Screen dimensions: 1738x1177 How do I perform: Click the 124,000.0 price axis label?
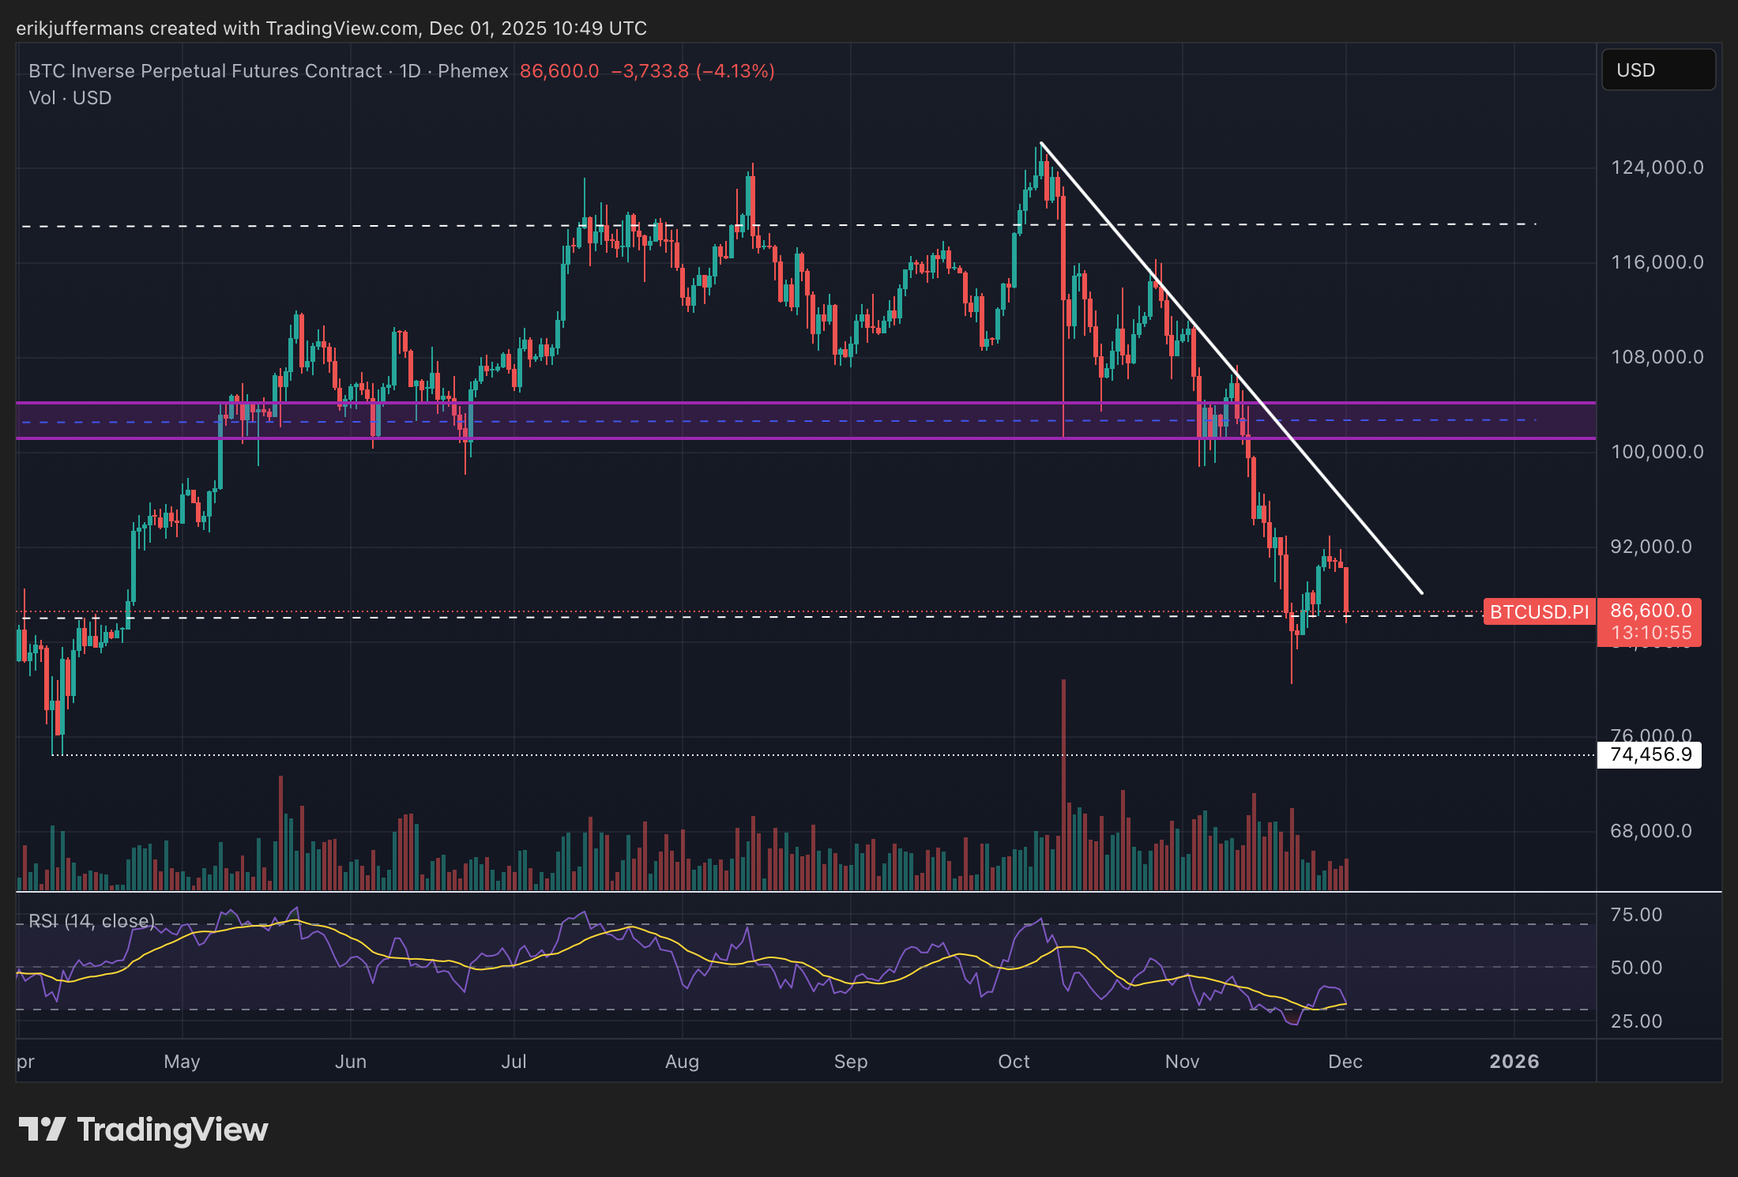[1657, 167]
